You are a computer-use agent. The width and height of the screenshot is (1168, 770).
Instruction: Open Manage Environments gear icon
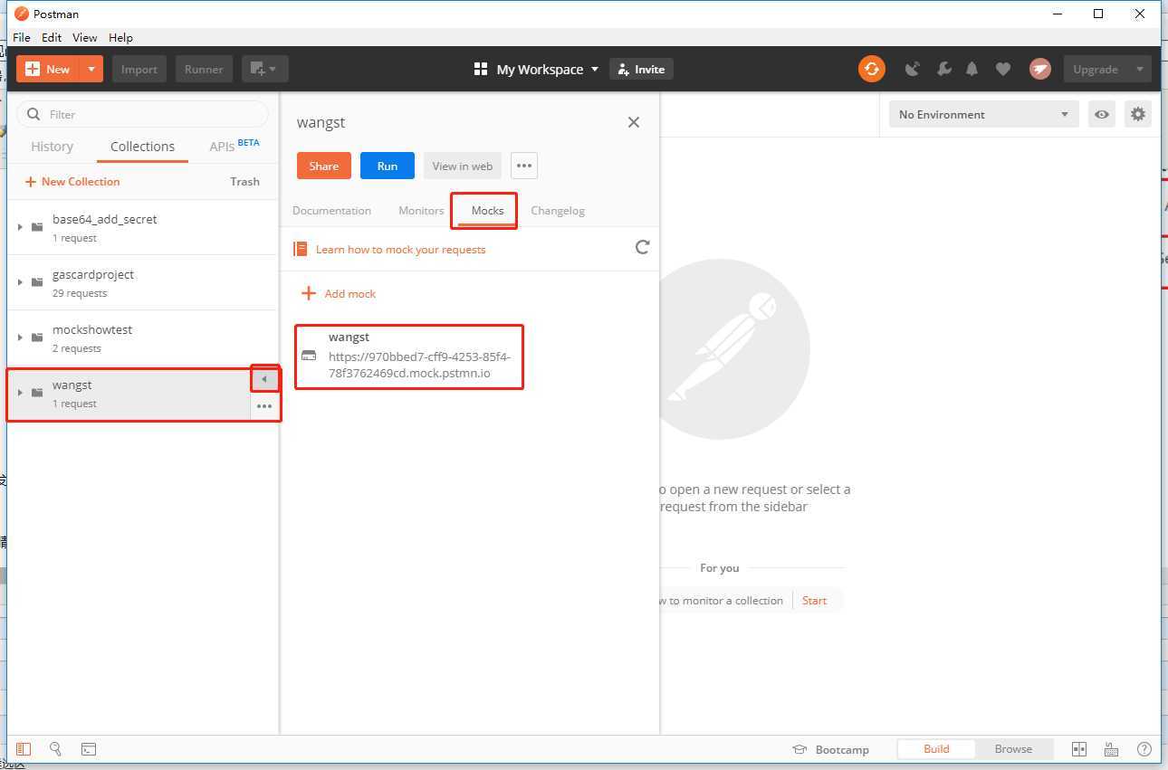tap(1138, 115)
